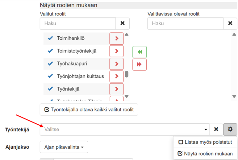Screen dimensions: 238x160
Task: Toggle Työntekijällä oltava kaikki valitut roolit
Action: point(89,110)
